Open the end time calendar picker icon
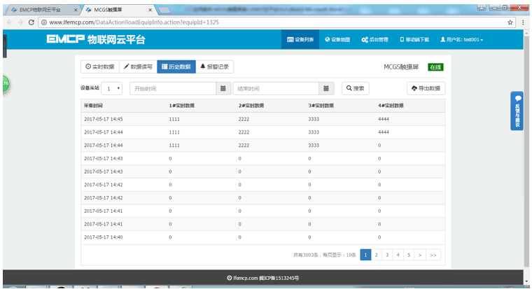This screenshot has height=289, width=532. pyautogui.click(x=327, y=89)
